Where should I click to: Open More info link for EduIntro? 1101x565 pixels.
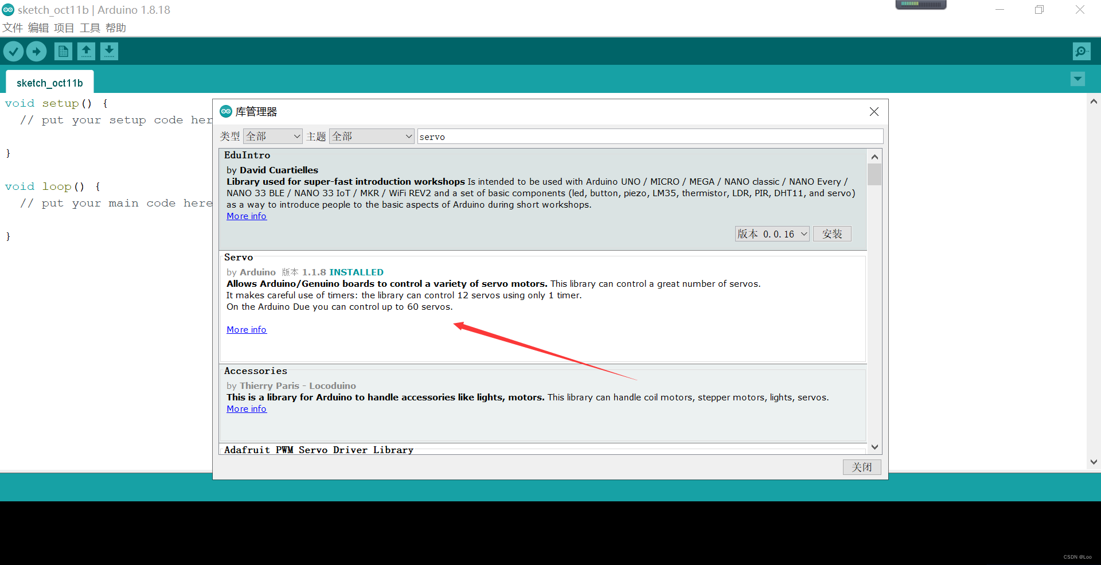point(247,216)
